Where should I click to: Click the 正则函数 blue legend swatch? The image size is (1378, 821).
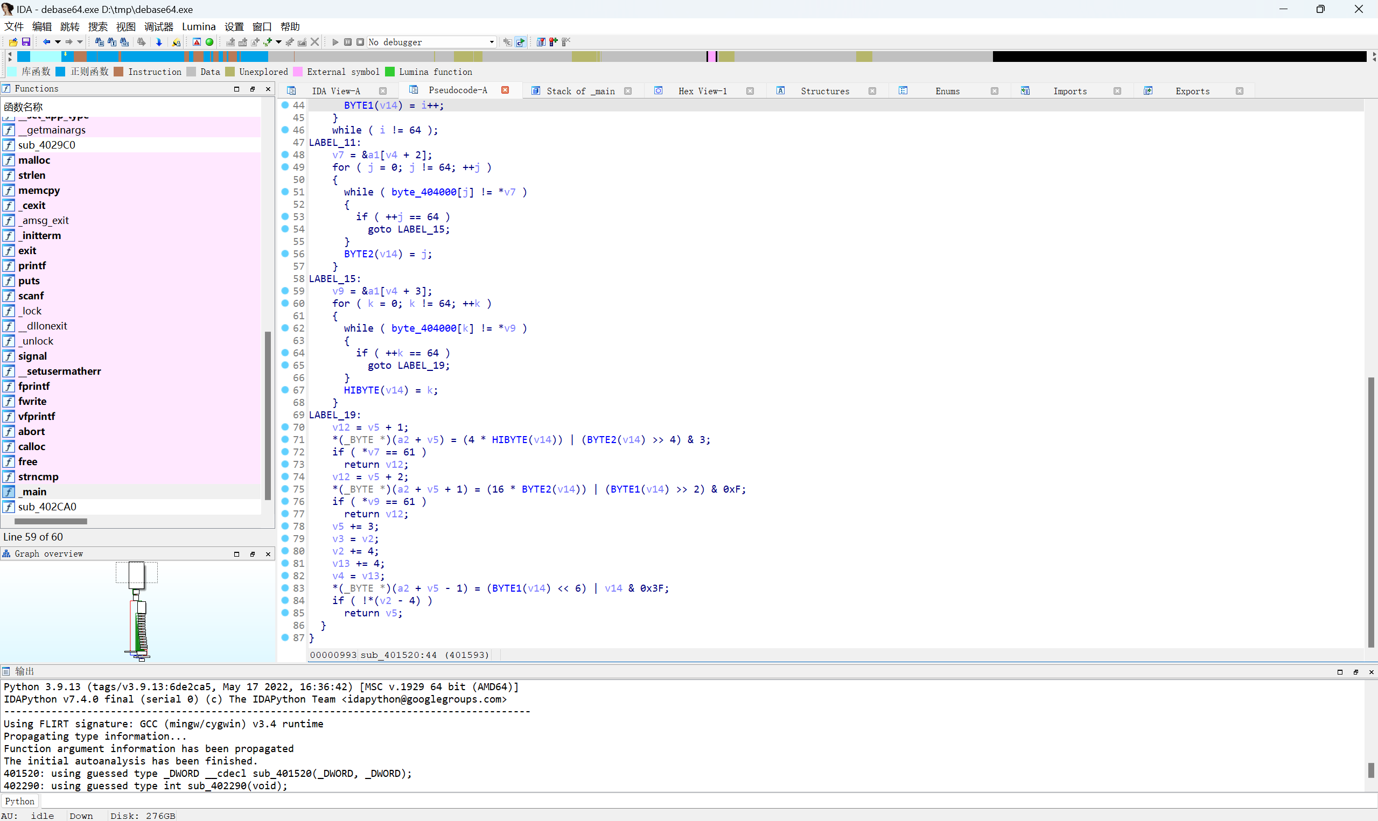pyautogui.click(x=61, y=72)
